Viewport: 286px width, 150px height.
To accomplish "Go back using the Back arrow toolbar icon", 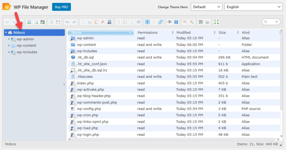I will 7,22.
